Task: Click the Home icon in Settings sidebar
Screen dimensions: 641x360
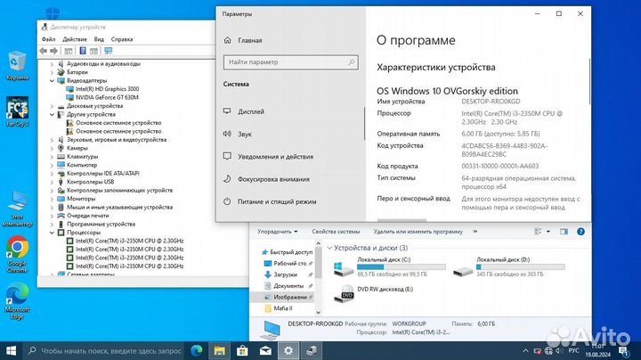Action: tap(228, 40)
